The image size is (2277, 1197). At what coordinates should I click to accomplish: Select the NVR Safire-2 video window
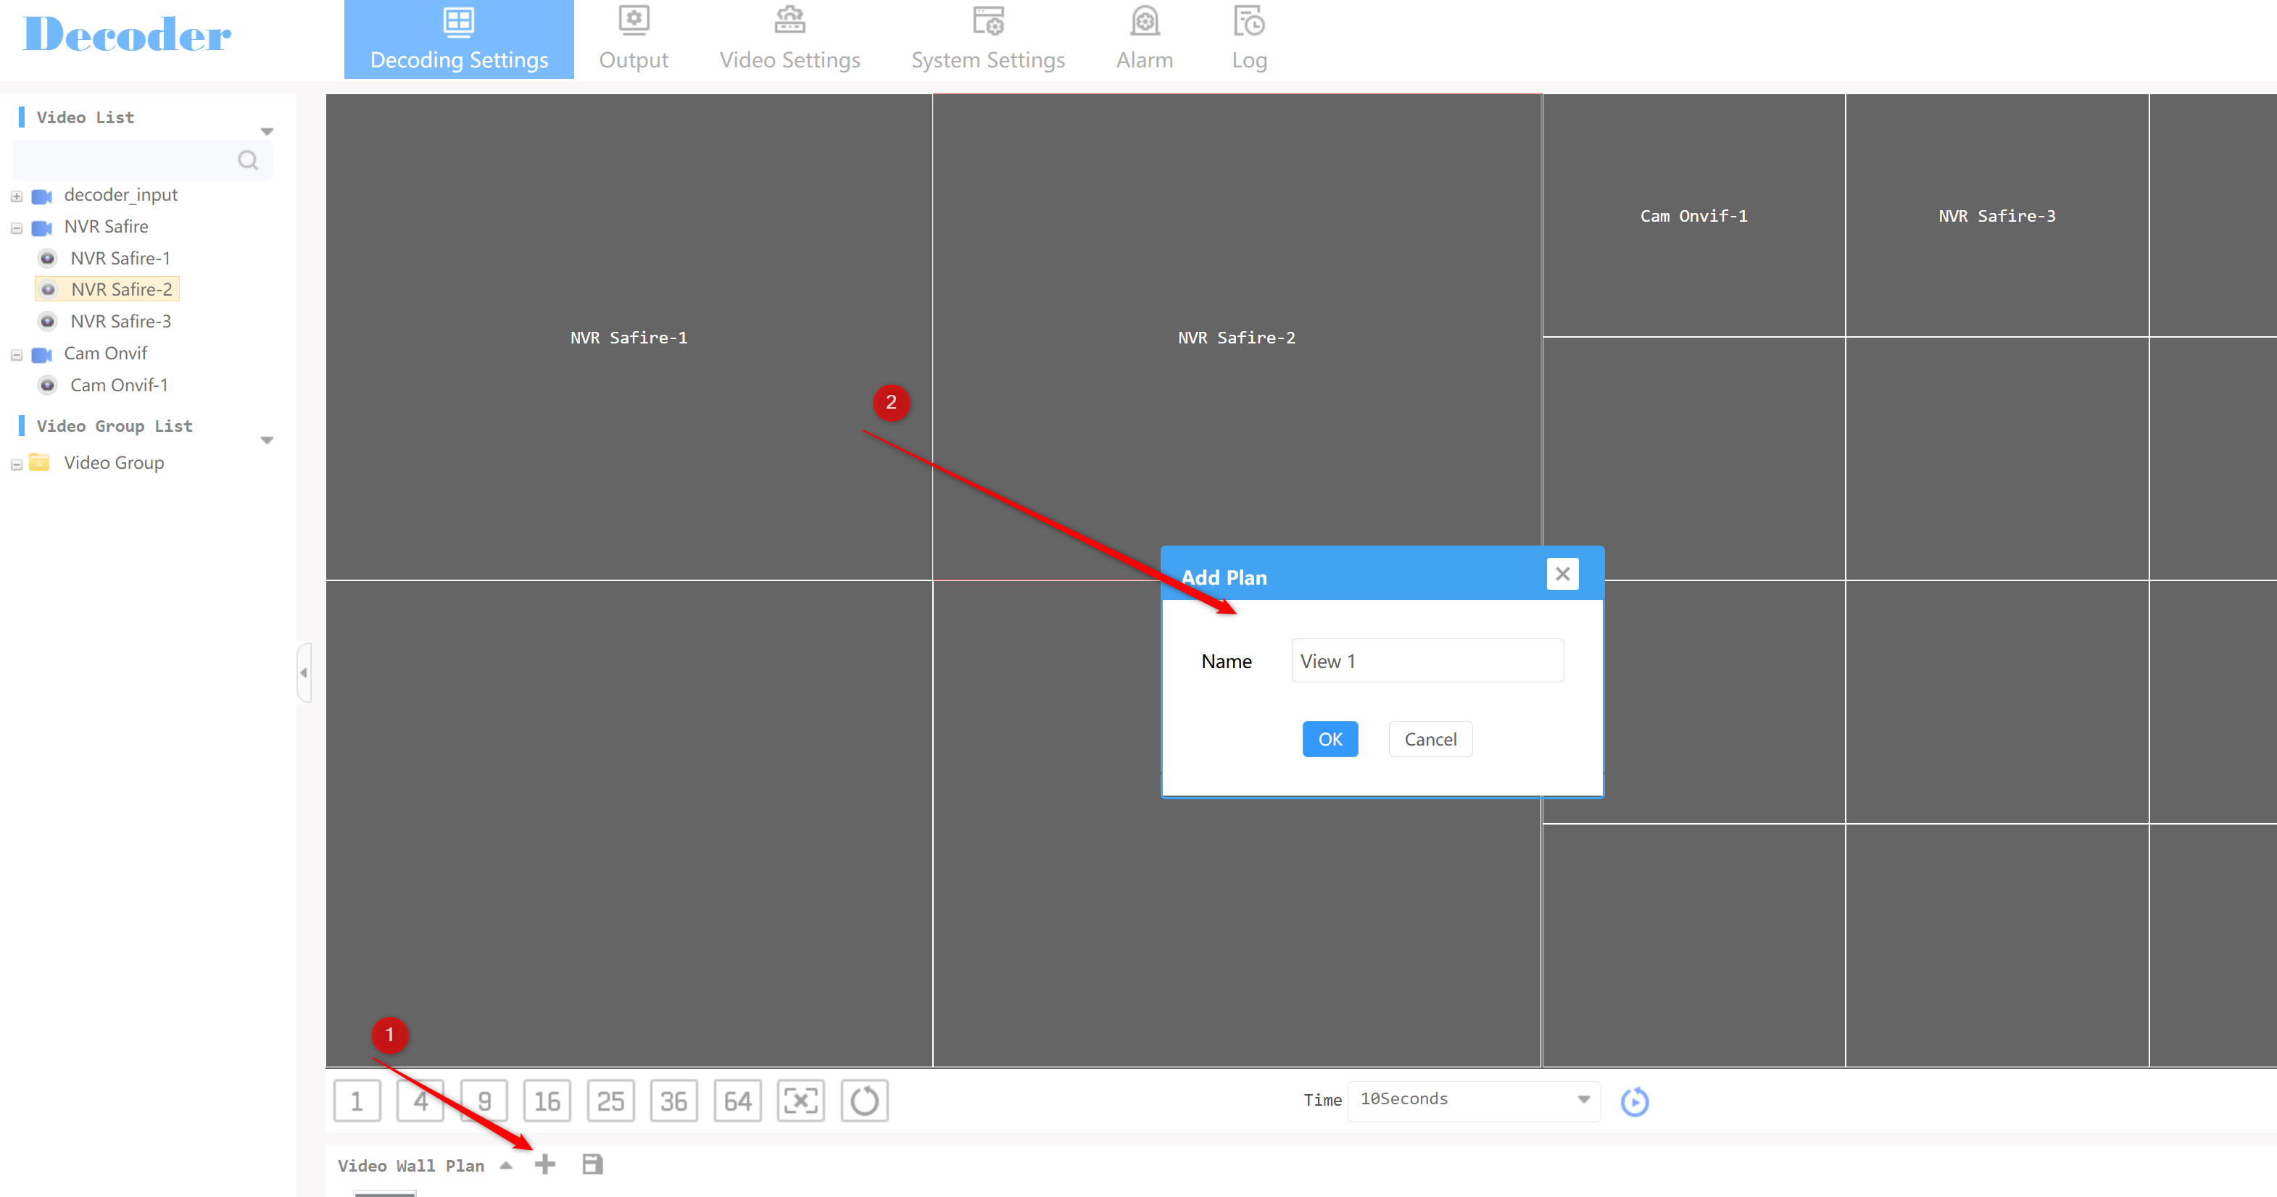[x=1237, y=338]
